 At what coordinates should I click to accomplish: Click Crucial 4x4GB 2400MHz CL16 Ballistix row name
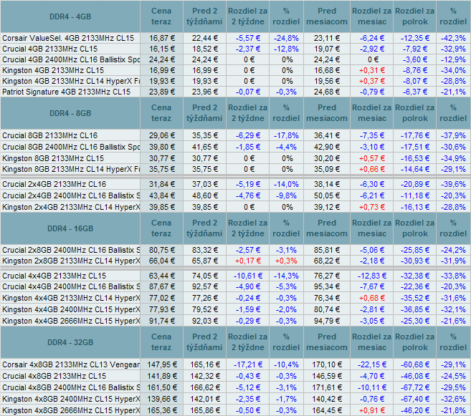[x=71, y=286]
